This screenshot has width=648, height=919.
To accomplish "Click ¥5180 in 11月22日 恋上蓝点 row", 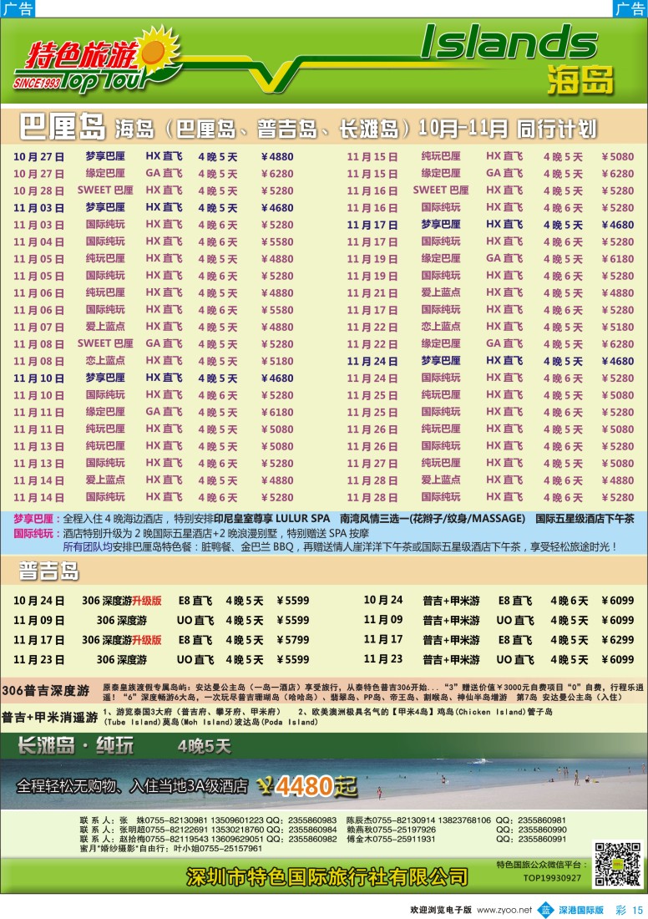I will (x=618, y=327).
